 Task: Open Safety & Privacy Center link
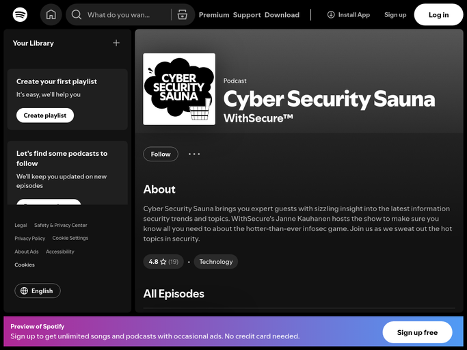point(60,225)
